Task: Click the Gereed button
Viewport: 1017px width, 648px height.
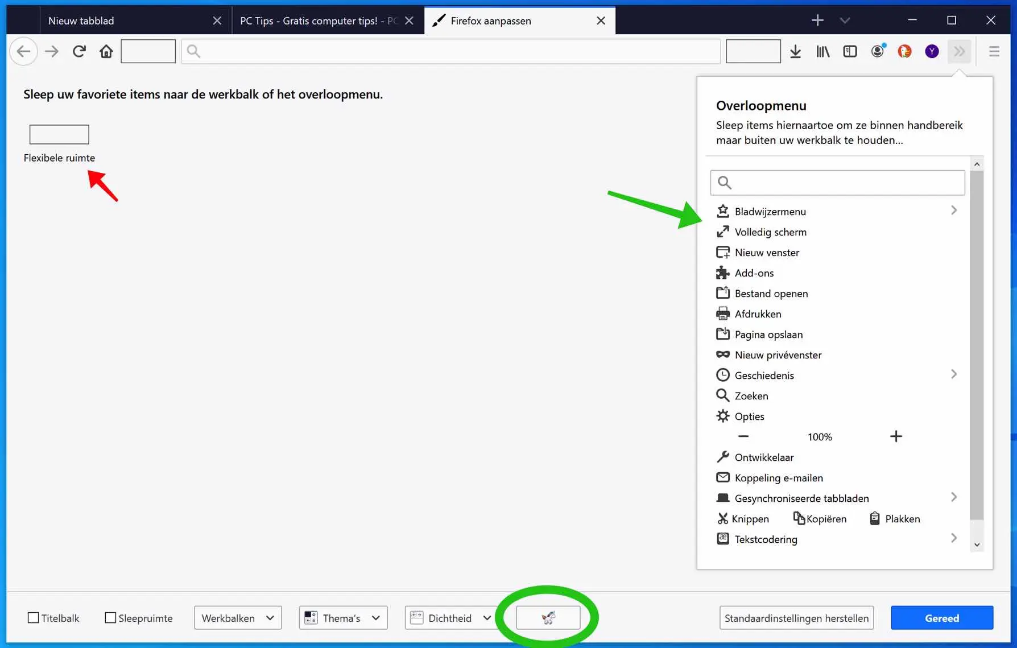Action: [942, 618]
